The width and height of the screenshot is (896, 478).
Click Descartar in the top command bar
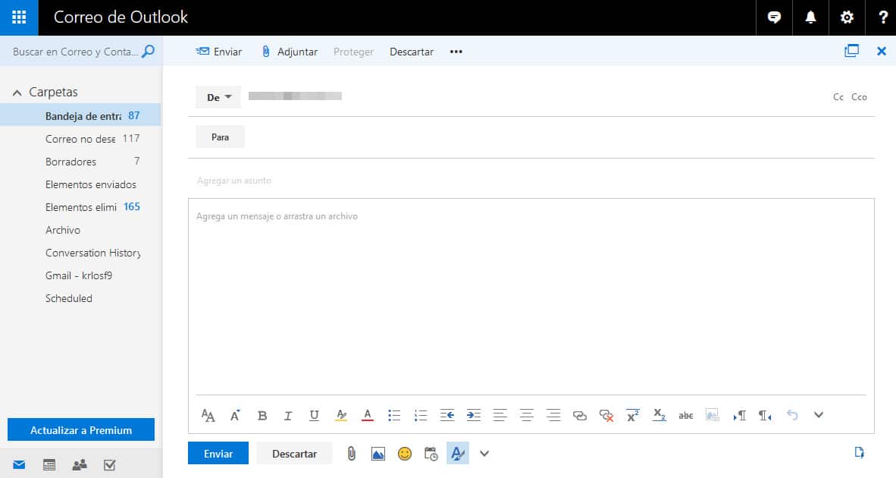click(x=412, y=52)
